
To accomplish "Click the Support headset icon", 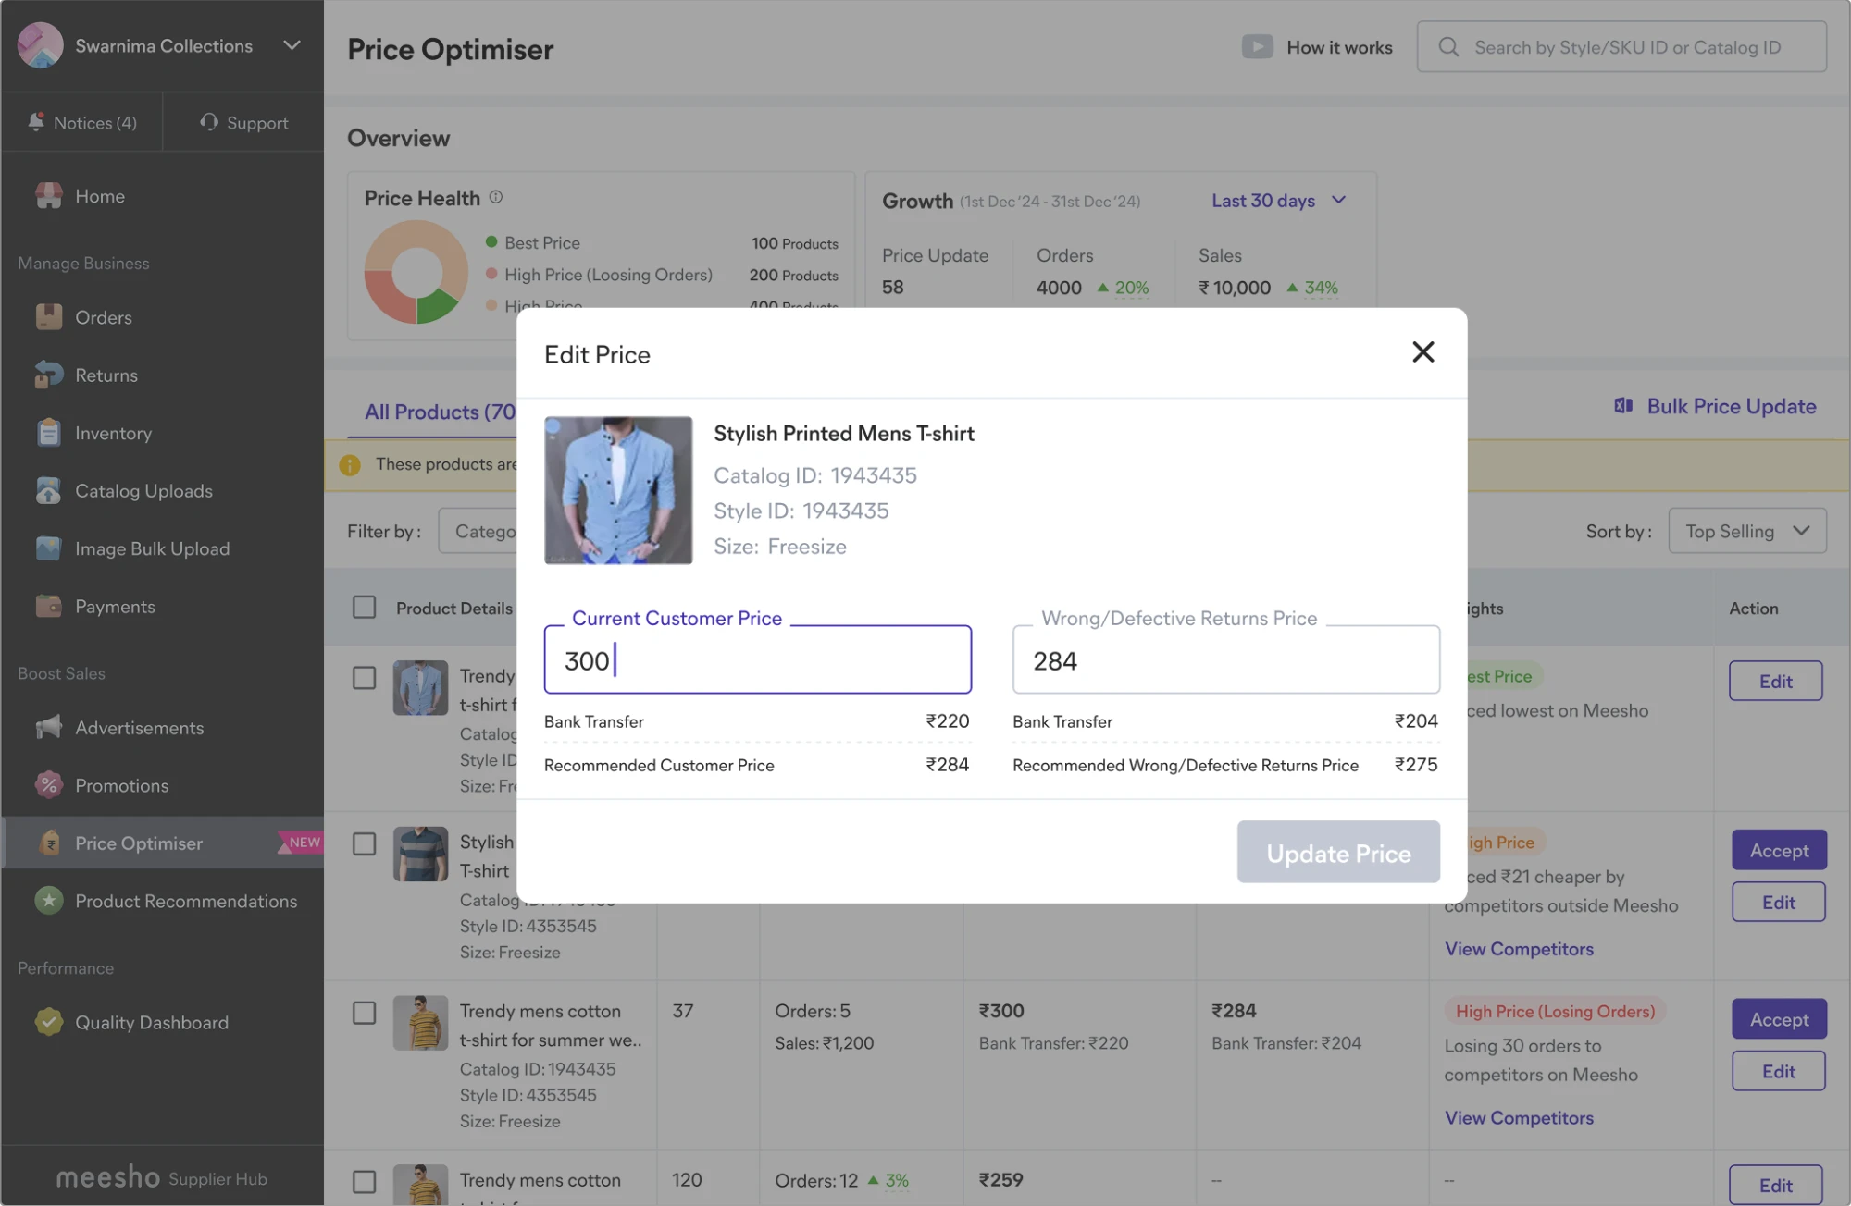I will (209, 122).
